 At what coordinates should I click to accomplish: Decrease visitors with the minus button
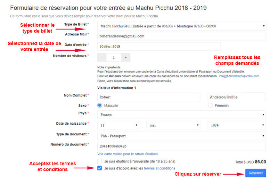pyautogui.click(x=102, y=58)
